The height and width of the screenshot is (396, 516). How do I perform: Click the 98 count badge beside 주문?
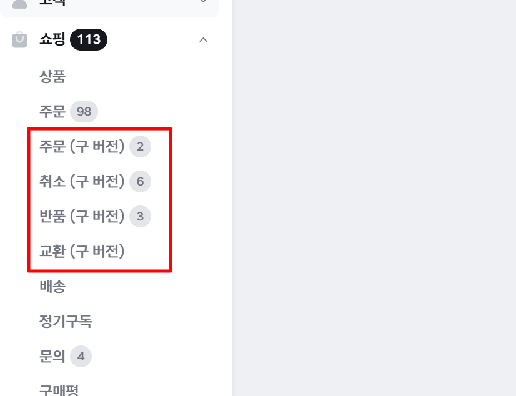[84, 112]
